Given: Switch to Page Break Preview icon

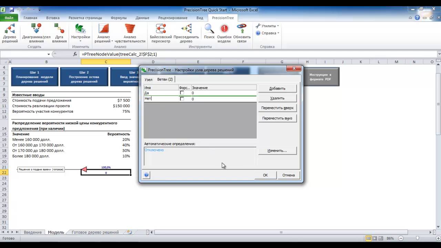Looking at the screenshot, I should (x=381, y=238).
